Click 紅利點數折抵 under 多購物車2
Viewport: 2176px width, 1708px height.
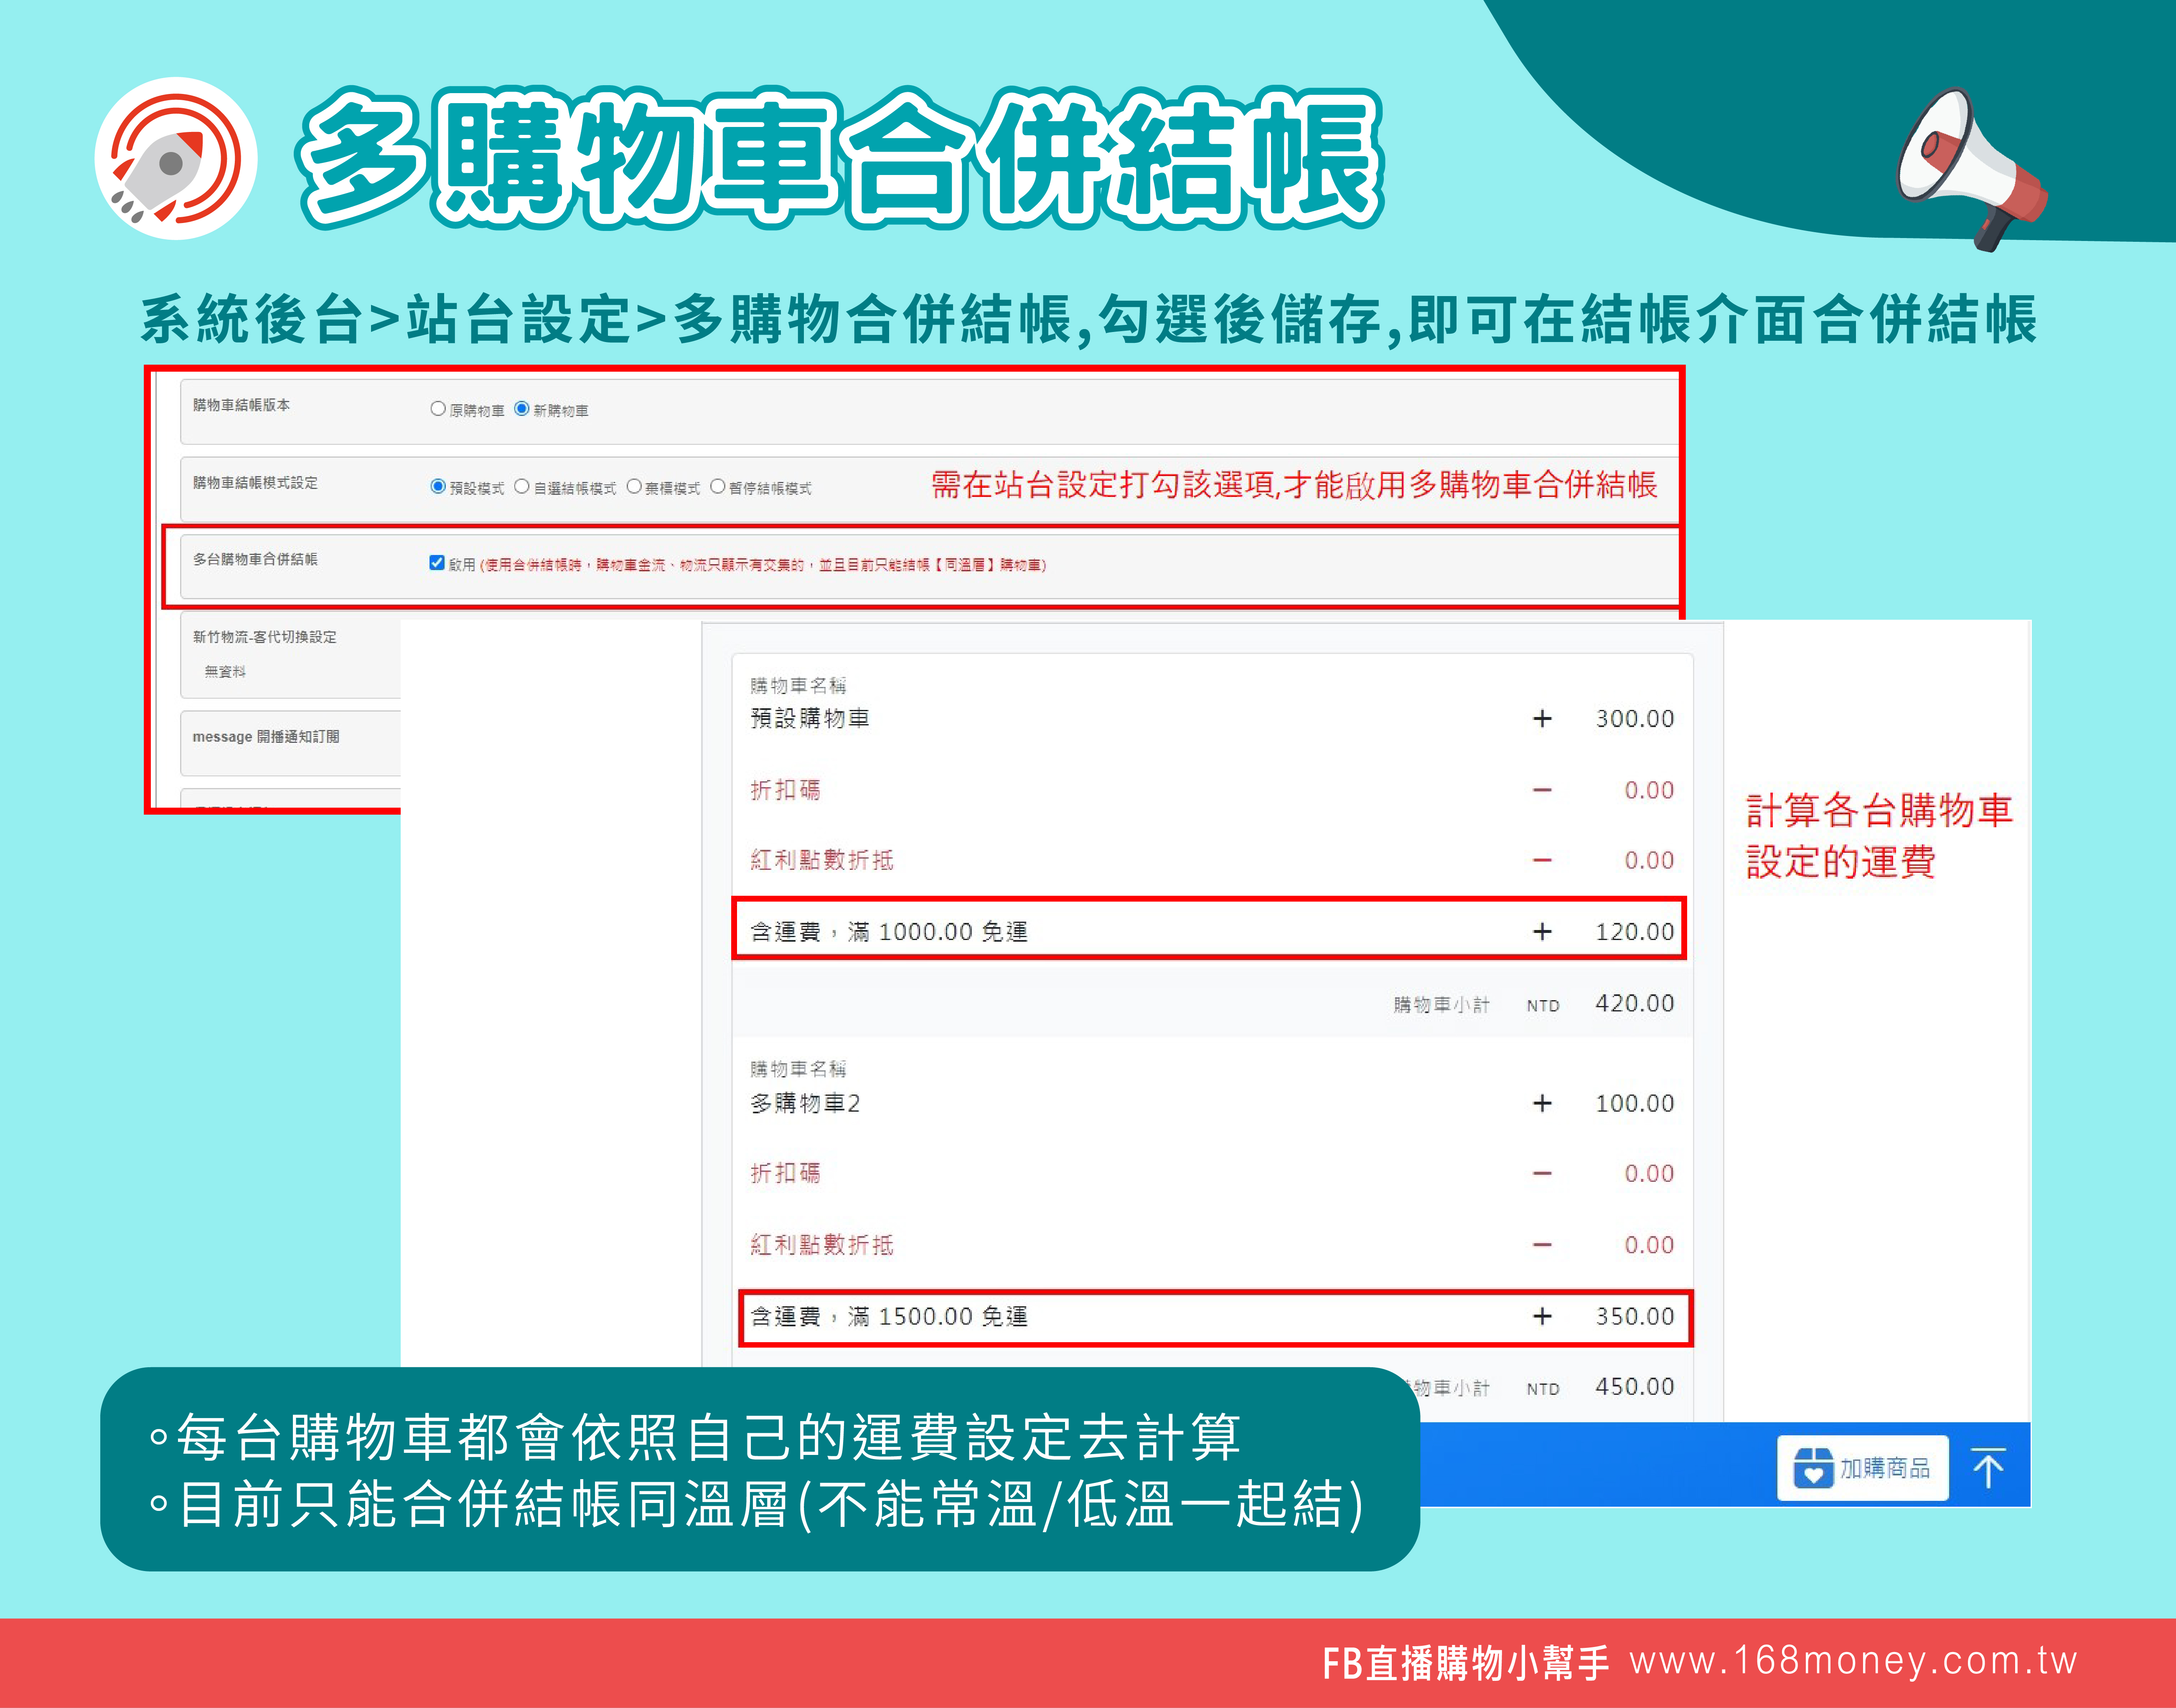click(x=821, y=1245)
